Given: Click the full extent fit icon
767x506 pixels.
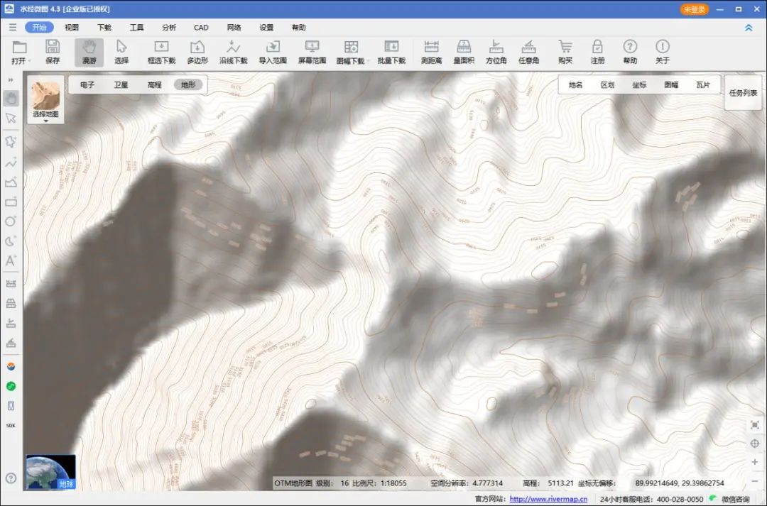Looking at the screenshot, I should (755, 425).
